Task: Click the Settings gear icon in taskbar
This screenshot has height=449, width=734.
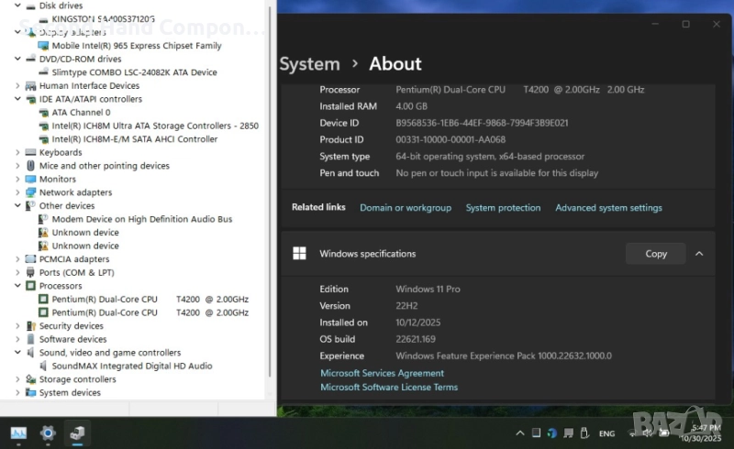Action: pos(48,433)
